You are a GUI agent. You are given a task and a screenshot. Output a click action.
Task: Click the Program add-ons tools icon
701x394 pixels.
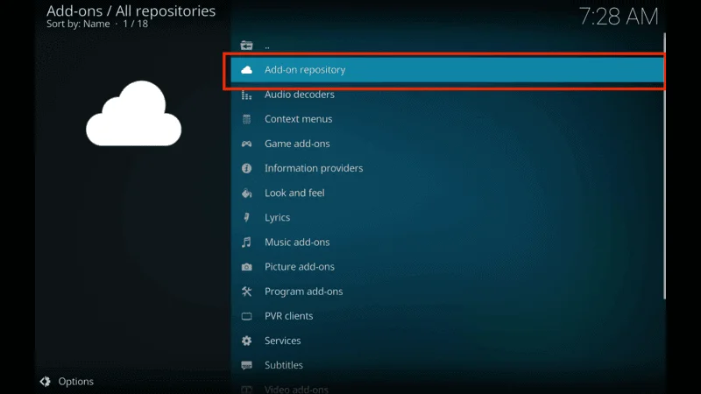[x=246, y=292]
